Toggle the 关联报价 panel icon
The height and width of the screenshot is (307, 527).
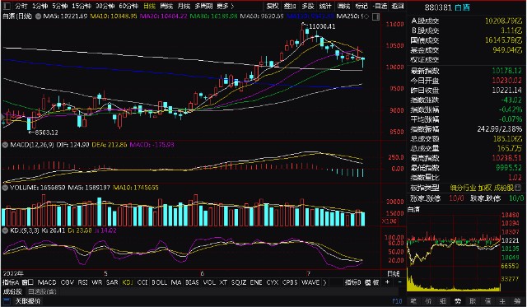click(7, 301)
